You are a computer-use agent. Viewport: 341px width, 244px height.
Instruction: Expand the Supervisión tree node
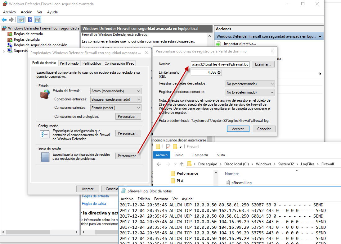4,51
